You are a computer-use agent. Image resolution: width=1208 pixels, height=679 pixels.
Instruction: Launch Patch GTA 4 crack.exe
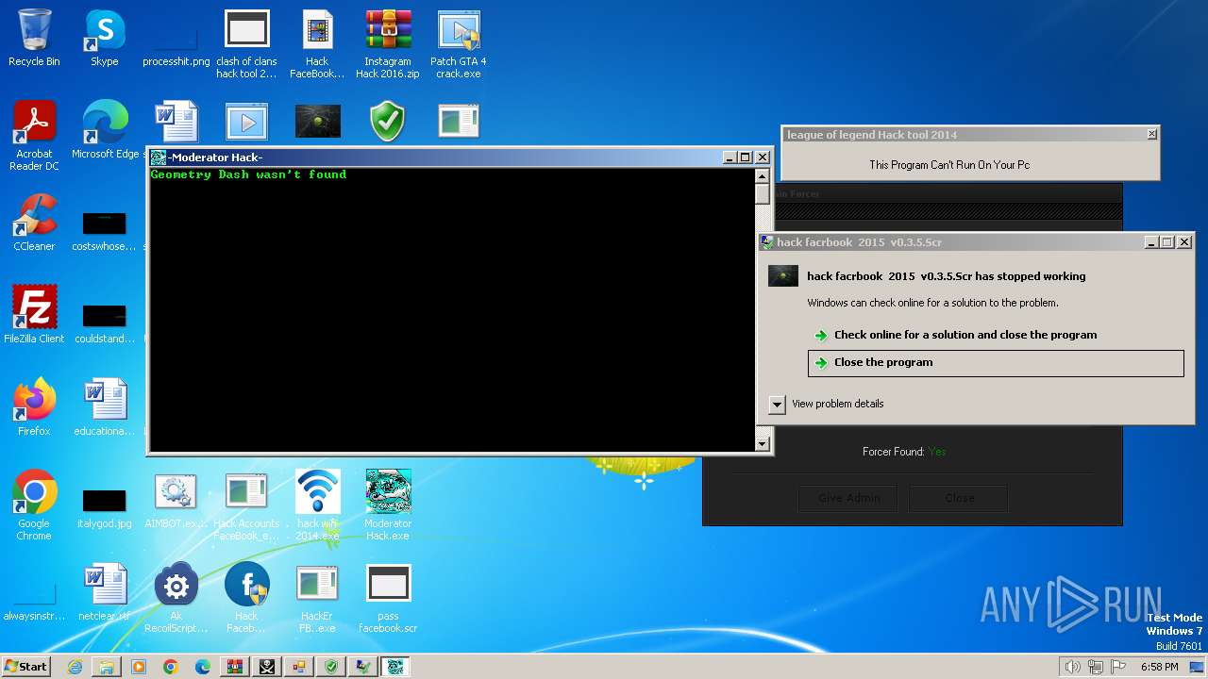pos(459,44)
